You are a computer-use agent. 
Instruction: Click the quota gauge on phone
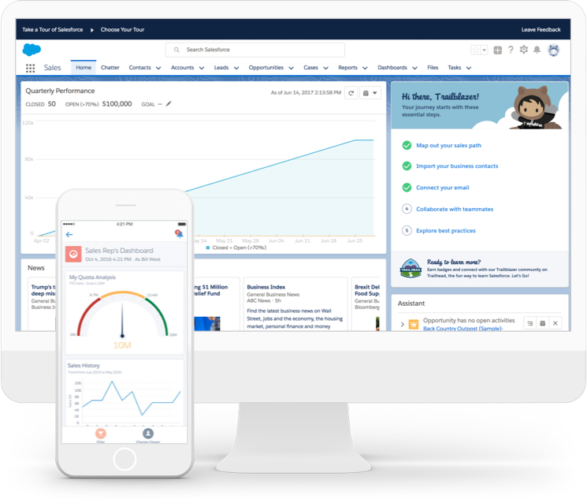[122, 315]
